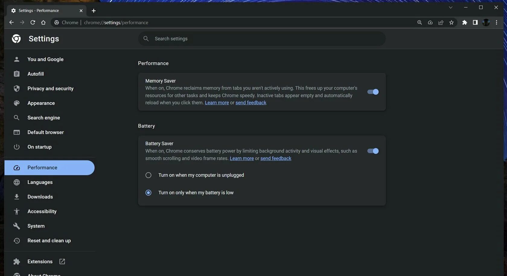Open Privacy and security settings

click(50, 89)
